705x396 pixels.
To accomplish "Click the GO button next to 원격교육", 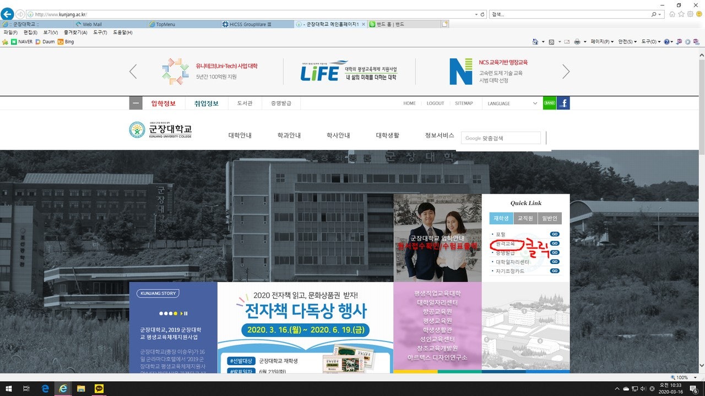I will (x=555, y=243).
